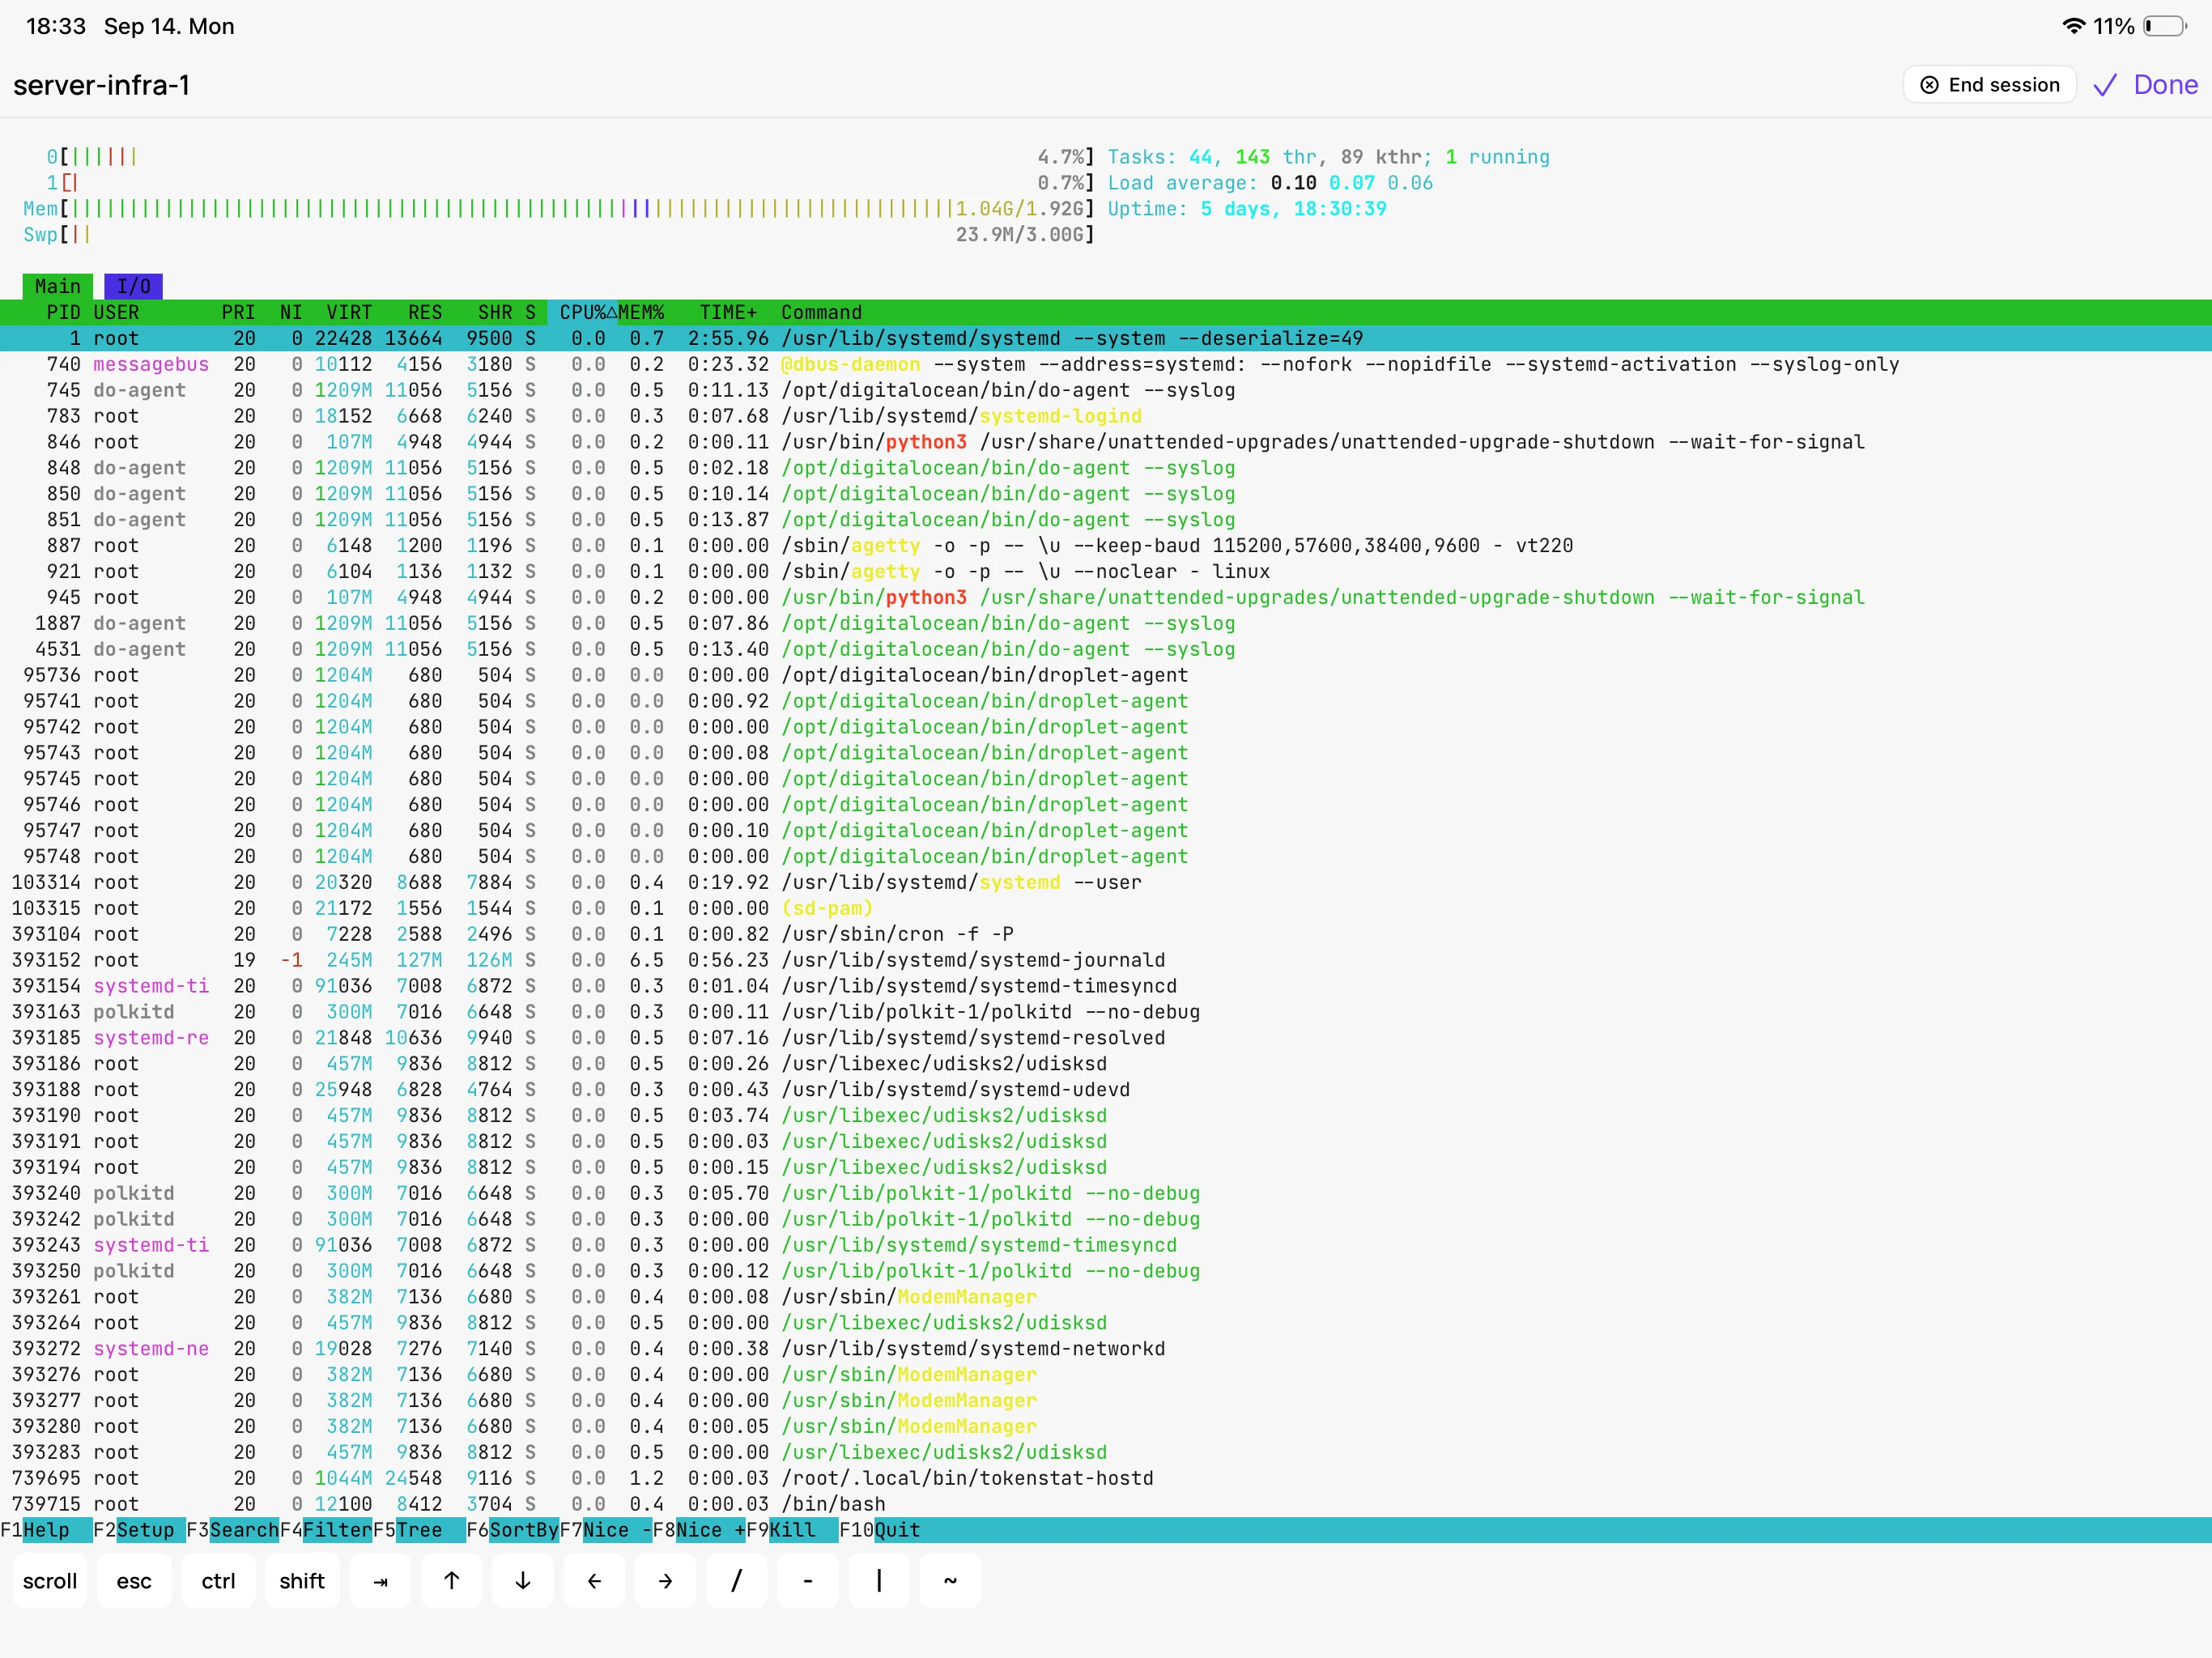Click the CPU 0 usage meter
This screenshot has height=1658, width=2212.
570,157
